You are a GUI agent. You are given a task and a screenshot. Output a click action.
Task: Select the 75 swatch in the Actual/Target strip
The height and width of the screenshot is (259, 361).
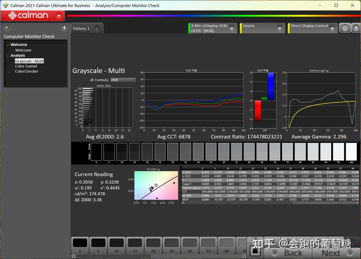288,152
